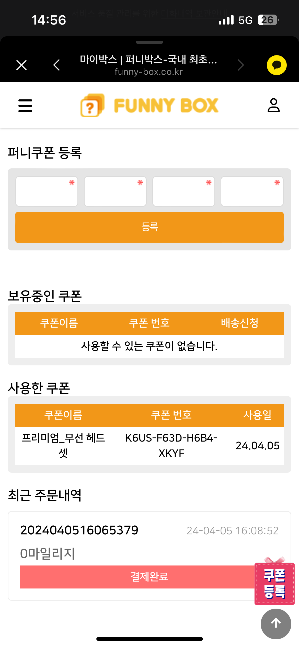
Task: Close the in-app browser with X
Action: [x=21, y=65]
